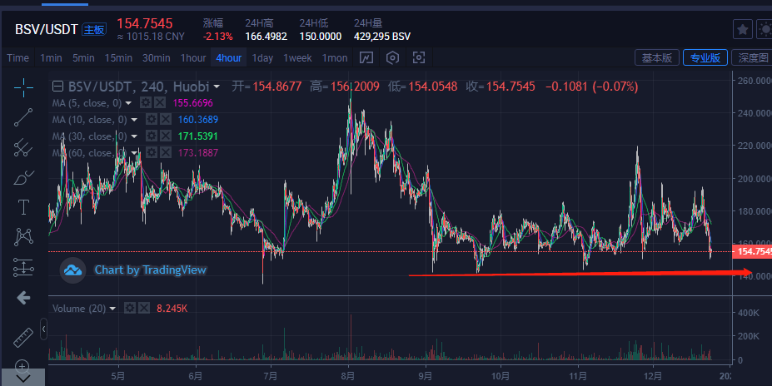Viewport: 772px width, 386px height.
Task: Select the ruler measure tool
Action: tap(23, 337)
